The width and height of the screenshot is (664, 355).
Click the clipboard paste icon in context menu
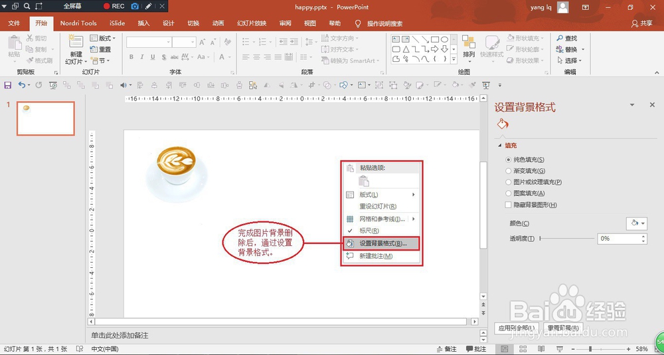[364, 181]
